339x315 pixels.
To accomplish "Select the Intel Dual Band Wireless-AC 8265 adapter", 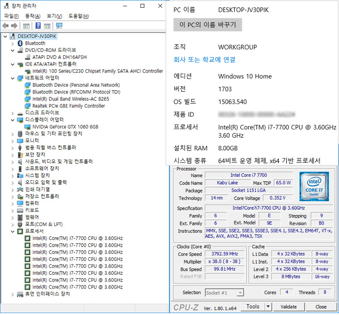I will (70, 99).
